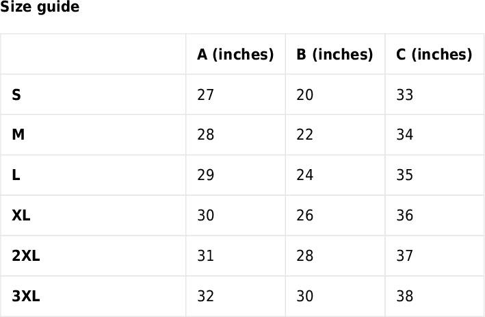Select the value 20 in row S
The width and height of the screenshot is (485, 317).
(304, 94)
